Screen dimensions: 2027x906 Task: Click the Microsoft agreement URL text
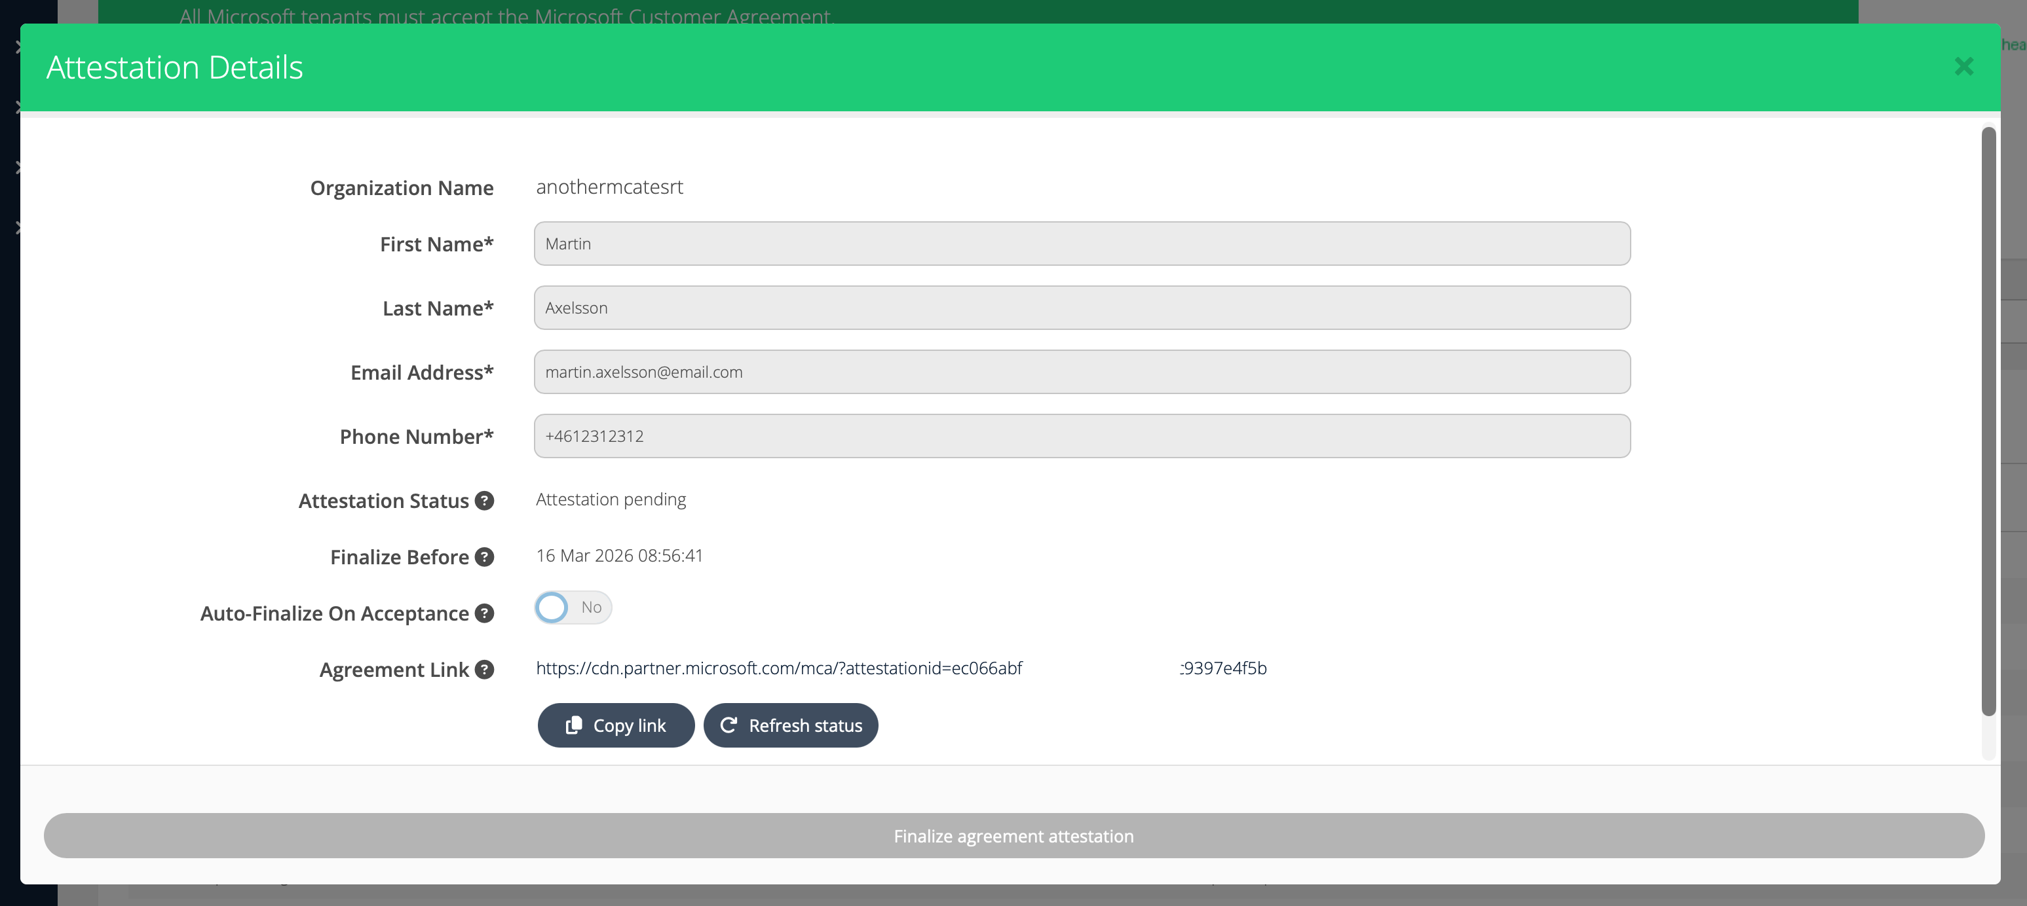coord(901,668)
